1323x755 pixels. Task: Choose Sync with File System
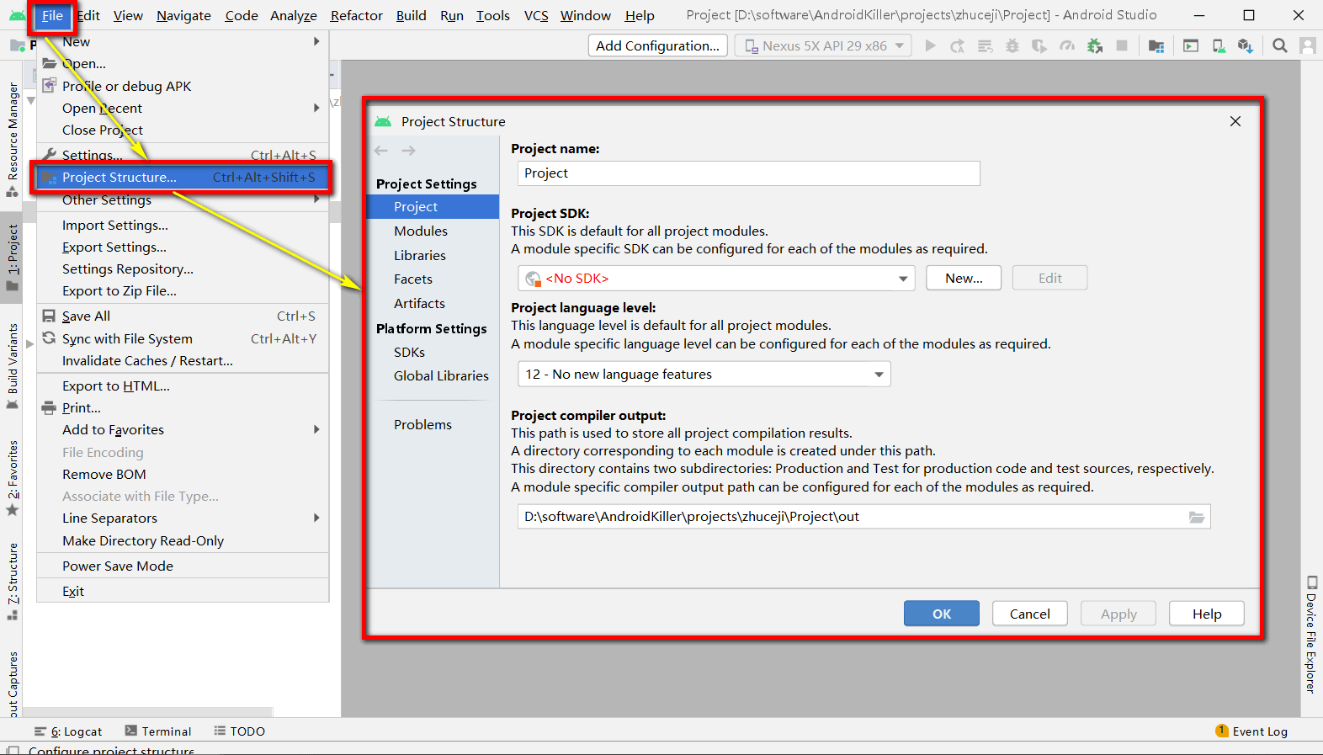coord(182,339)
